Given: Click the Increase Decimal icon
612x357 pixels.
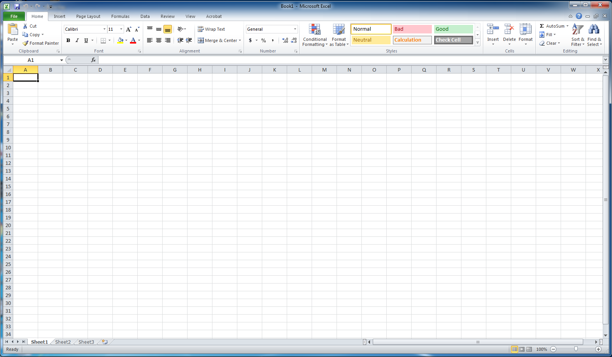Looking at the screenshot, I should tap(285, 40).
